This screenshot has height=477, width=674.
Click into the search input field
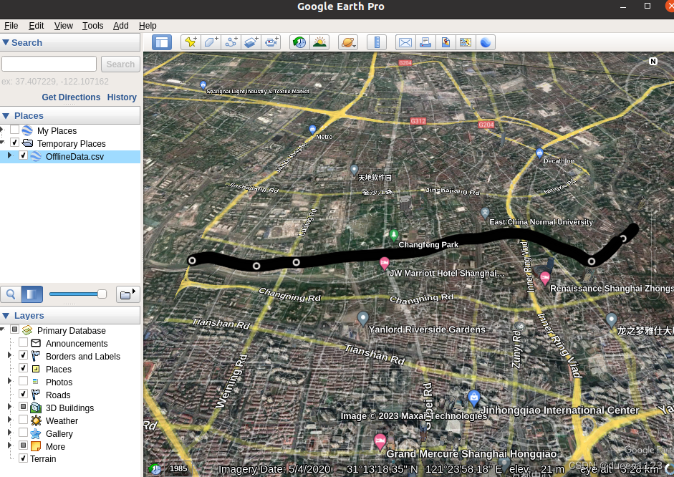(49, 64)
